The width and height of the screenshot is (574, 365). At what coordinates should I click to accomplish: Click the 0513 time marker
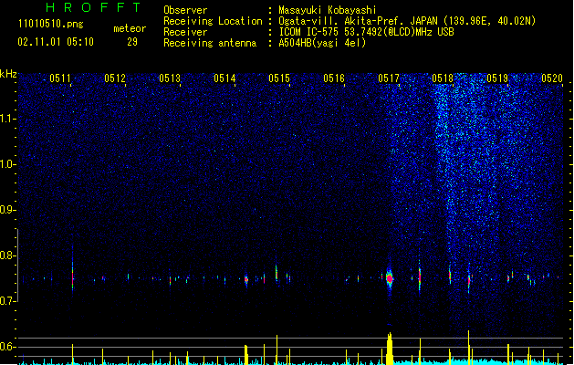[170, 78]
